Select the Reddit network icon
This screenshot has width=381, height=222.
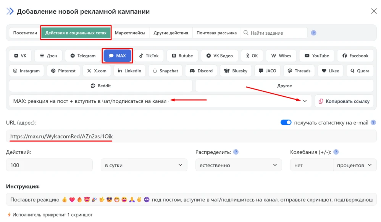click(x=100, y=86)
